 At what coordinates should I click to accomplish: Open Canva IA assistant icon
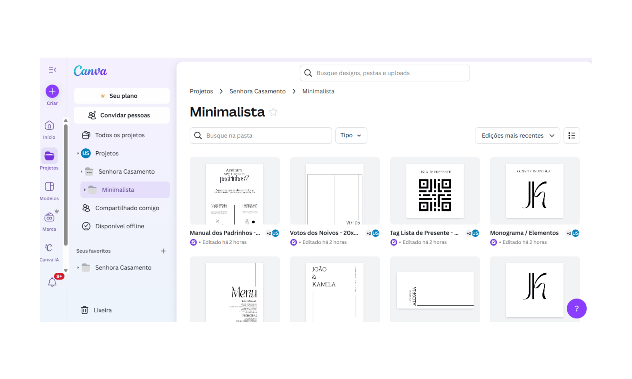pyautogui.click(x=49, y=247)
